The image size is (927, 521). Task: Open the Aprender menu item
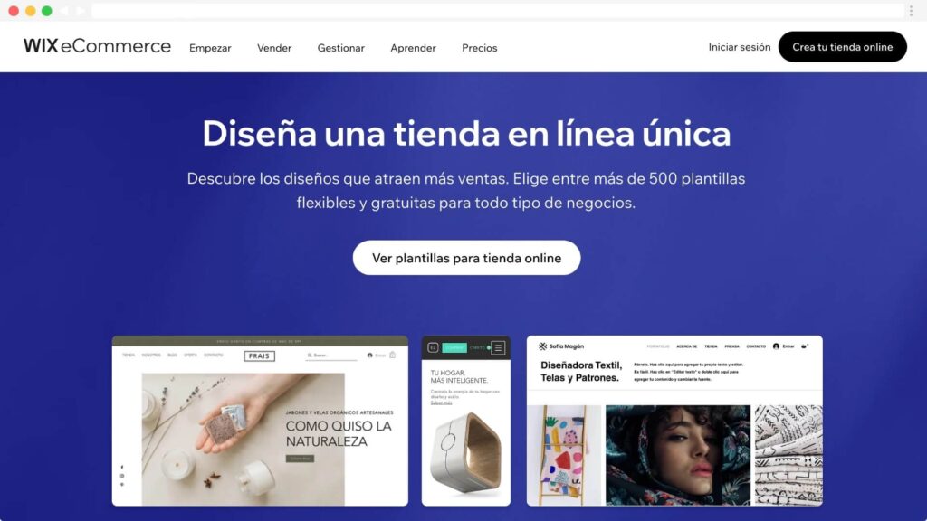click(413, 48)
